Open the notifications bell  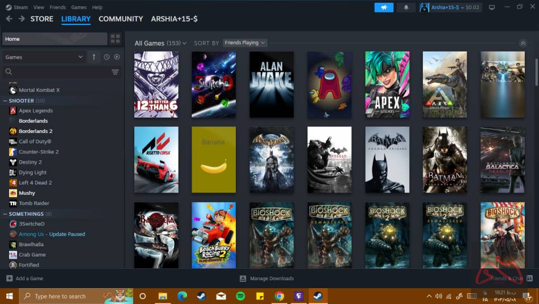point(405,7)
